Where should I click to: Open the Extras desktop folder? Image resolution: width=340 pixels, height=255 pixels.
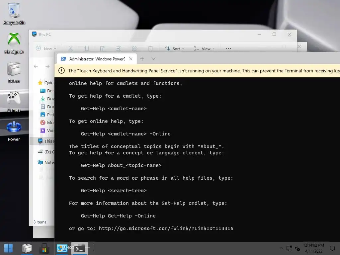pos(14,72)
